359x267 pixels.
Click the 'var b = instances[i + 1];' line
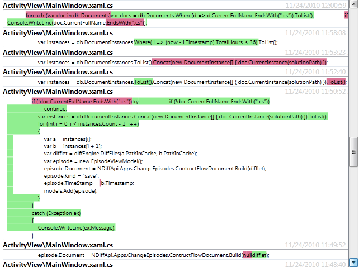click(x=73, y=146)
